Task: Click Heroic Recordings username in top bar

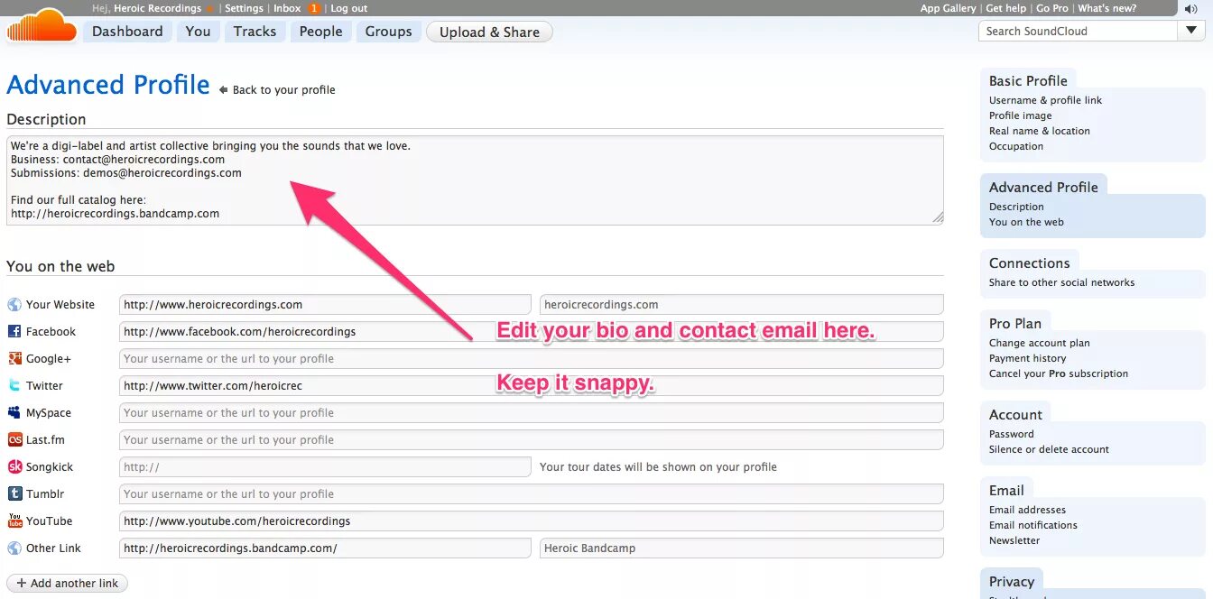Action: [158, 8]
